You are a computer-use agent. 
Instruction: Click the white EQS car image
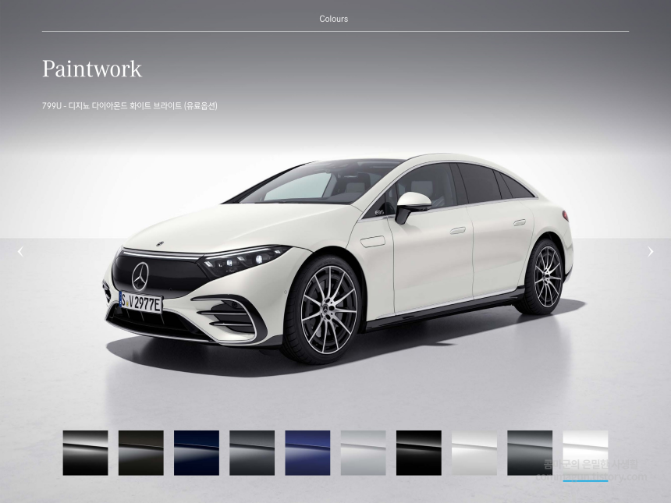pyautogui.click(x=338, y=259)
